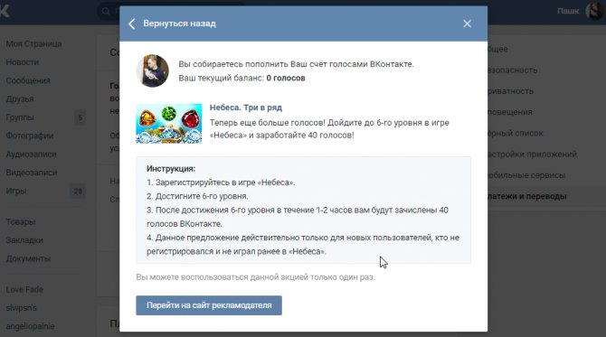The image size is (606, 337).
Task: Click the user avatar in dialog
Action: click(x=153, y=71)
